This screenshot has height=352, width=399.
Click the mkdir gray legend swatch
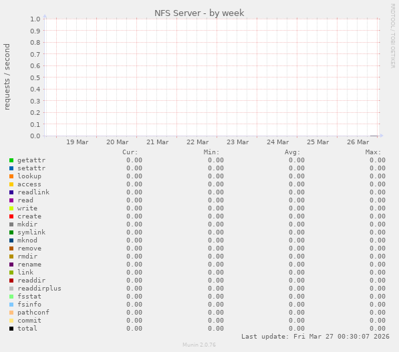pyautogui.click(x=11, y=224)
